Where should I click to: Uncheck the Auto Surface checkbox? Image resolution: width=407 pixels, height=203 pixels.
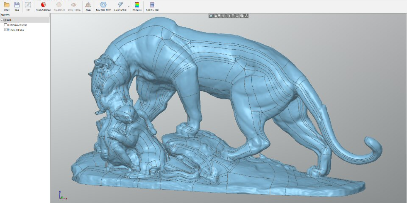[5, 30]
